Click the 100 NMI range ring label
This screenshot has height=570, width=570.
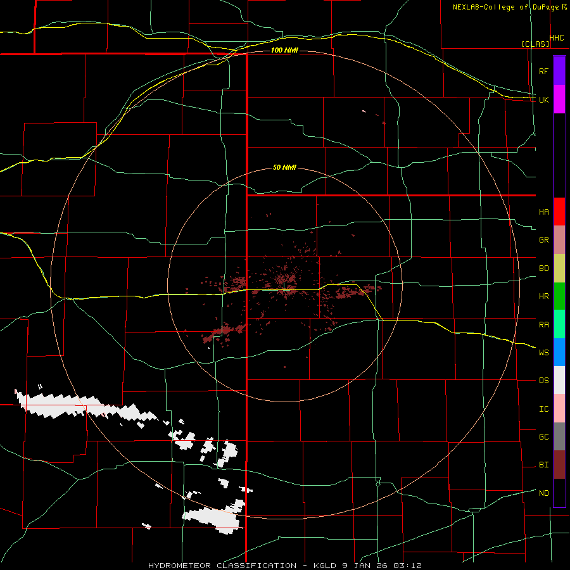coord(284,50)
